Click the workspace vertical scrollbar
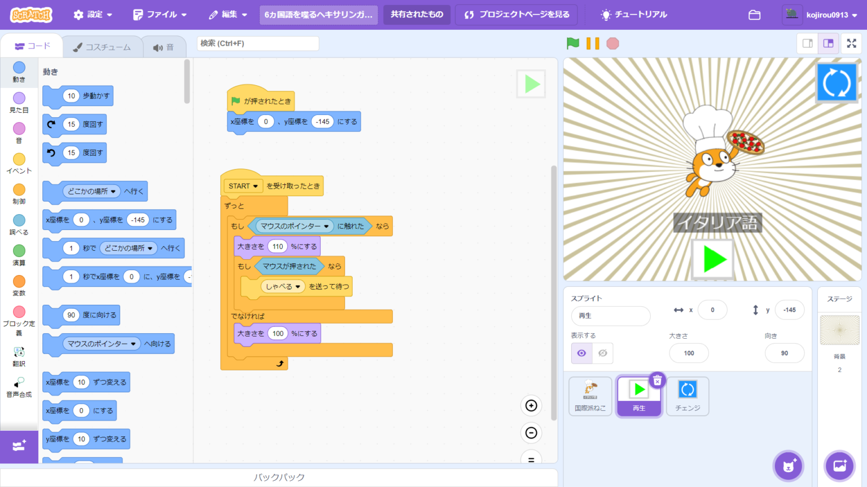 (x=554, y=293)
